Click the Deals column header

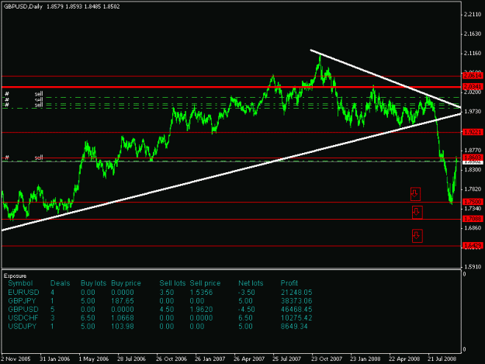[x=60, y=283]
